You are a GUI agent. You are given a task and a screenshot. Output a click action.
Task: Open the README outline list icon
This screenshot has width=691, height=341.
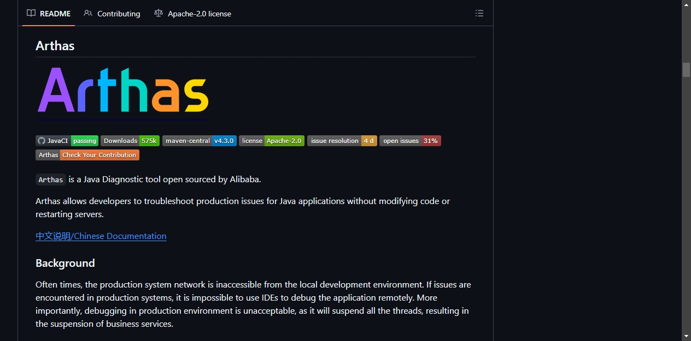479,14
